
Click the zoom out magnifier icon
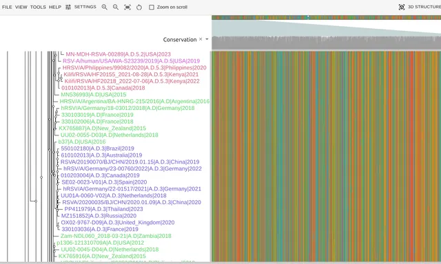click(x=116, y=7)
